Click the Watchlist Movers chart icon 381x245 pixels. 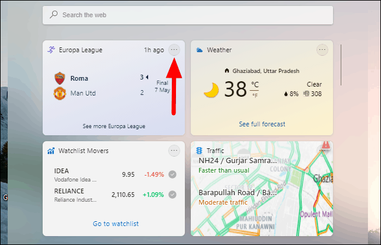click(x=51, y=151)
